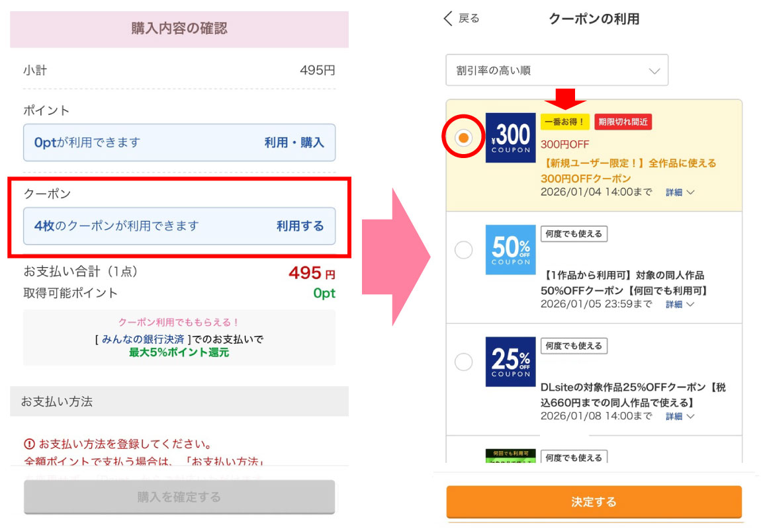This screenshot has height=529, width=761.
Task: Tap the back chevron arrow icon
Action: coord(449,19)
